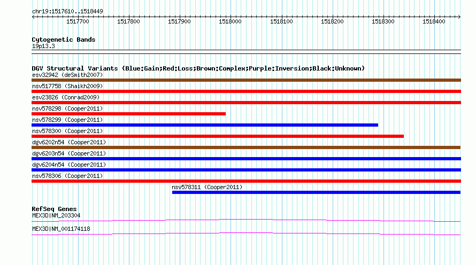Click the 1518000 ruler position
This screenshot has width=476, height=265.
click(x=230, y=21)
